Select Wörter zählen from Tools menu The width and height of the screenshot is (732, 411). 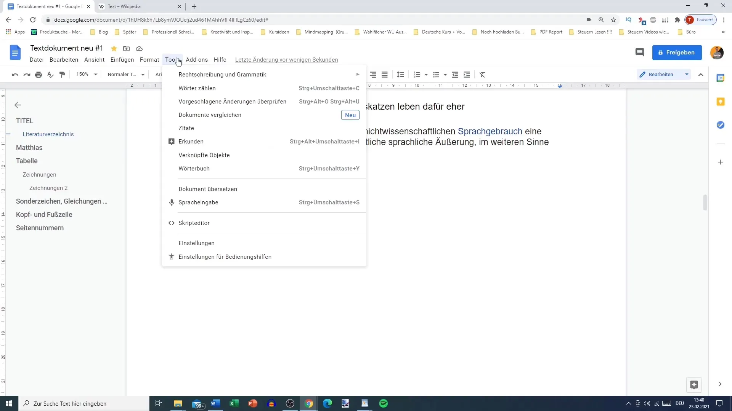pos(197,88)
